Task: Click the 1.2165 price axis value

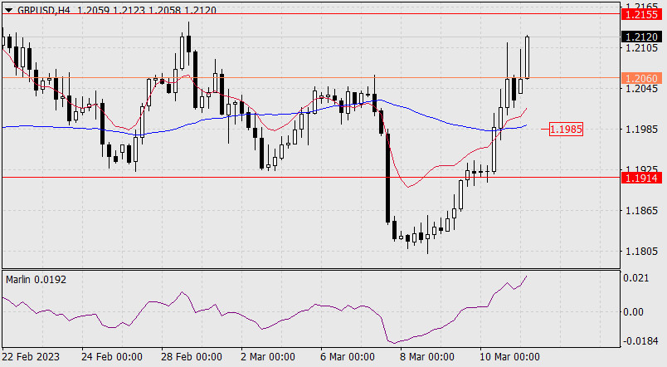Action: pyautogui.click(x=639, y=6)
